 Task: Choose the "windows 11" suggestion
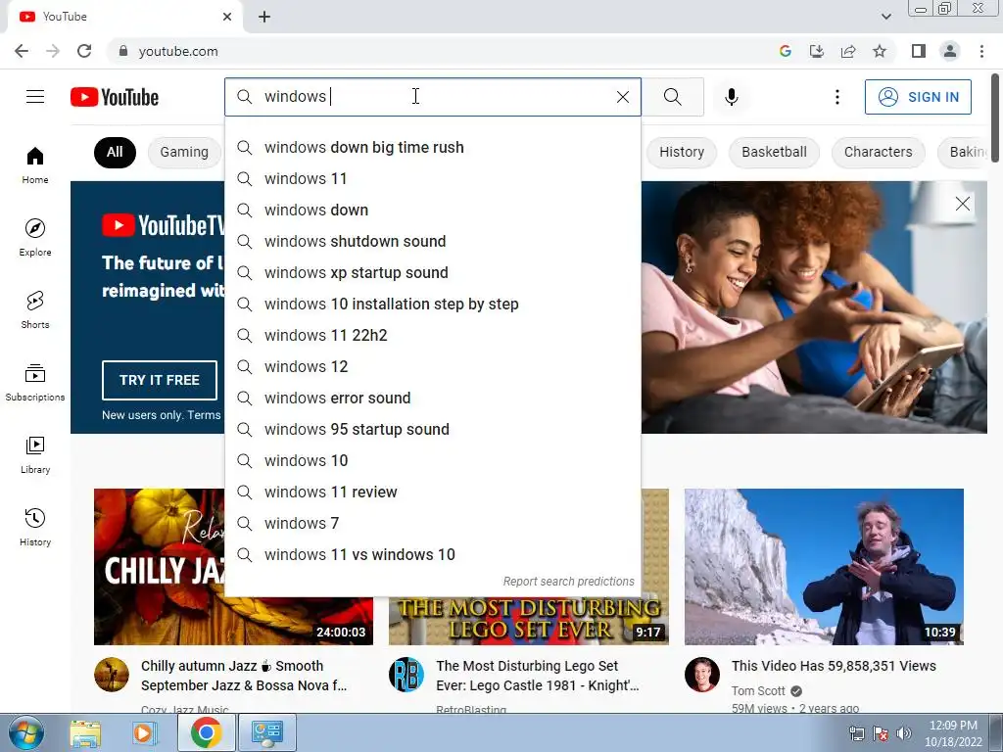coord(433,178)
